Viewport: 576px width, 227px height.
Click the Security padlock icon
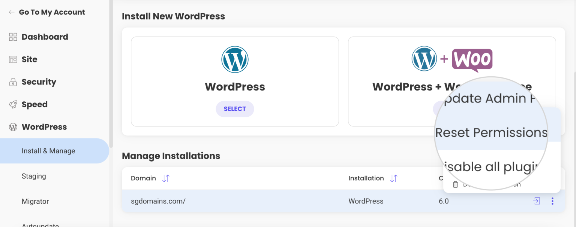click(13, 82)
